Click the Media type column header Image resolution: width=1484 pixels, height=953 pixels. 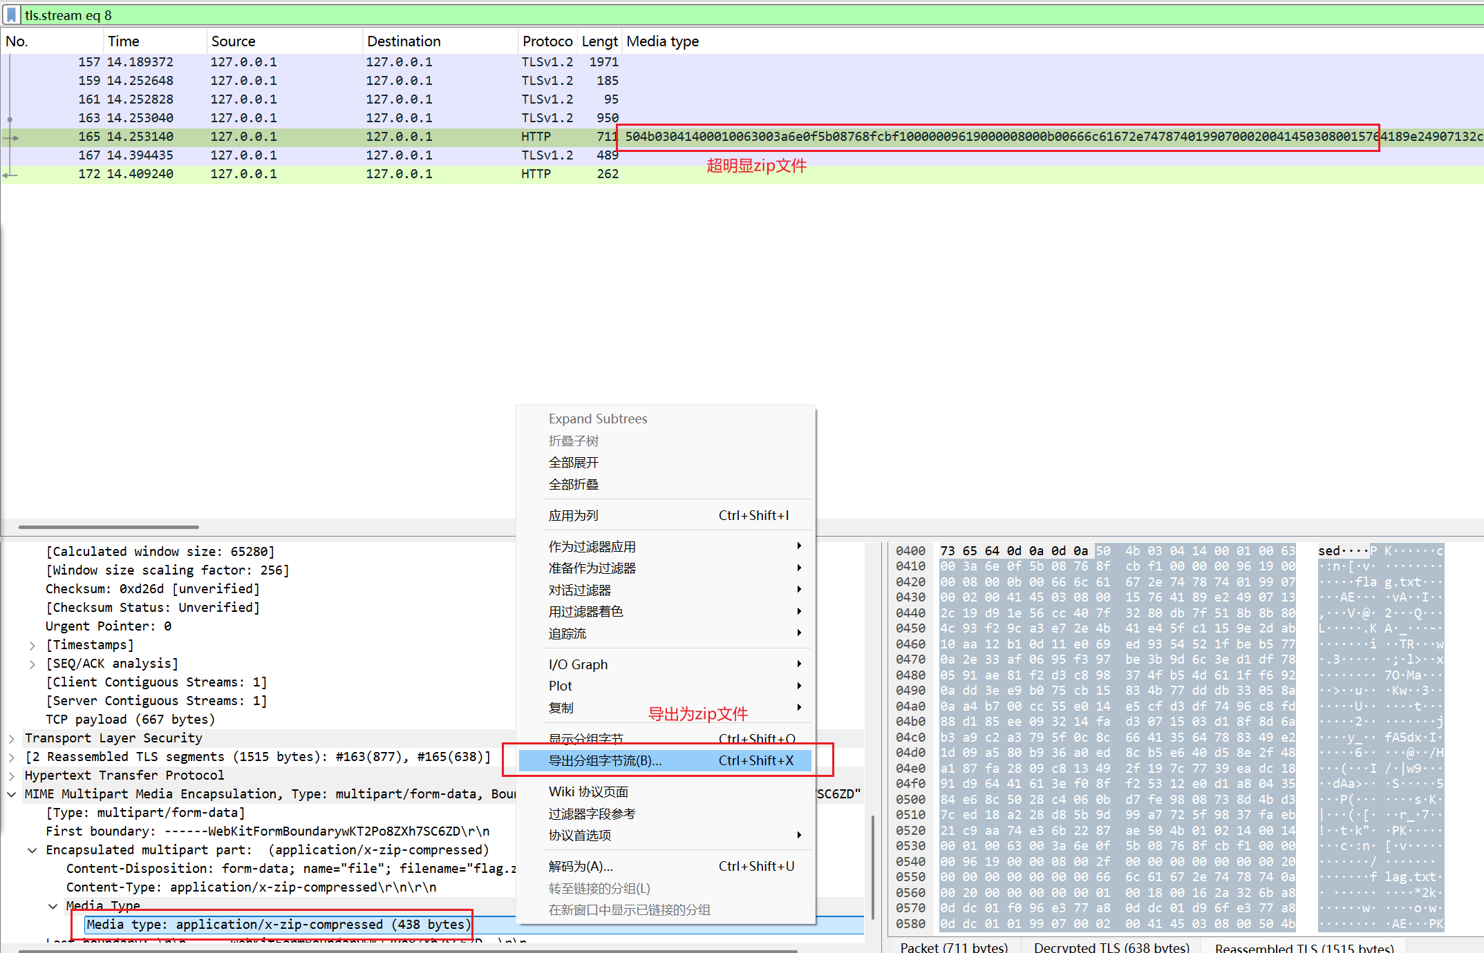pyautogui.click(x=662, y=41)
